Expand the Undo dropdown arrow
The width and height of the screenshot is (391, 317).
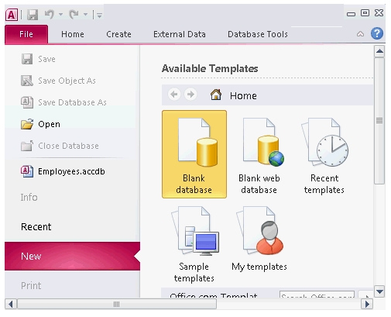pos(61,14)
